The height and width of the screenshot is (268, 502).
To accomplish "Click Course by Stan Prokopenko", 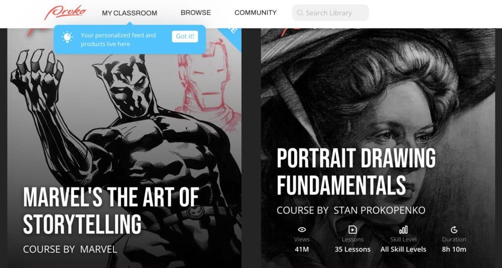I will tap(351, 211).
